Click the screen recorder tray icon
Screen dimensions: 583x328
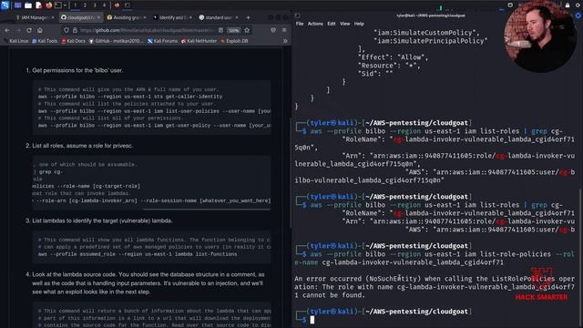[510, 5]
